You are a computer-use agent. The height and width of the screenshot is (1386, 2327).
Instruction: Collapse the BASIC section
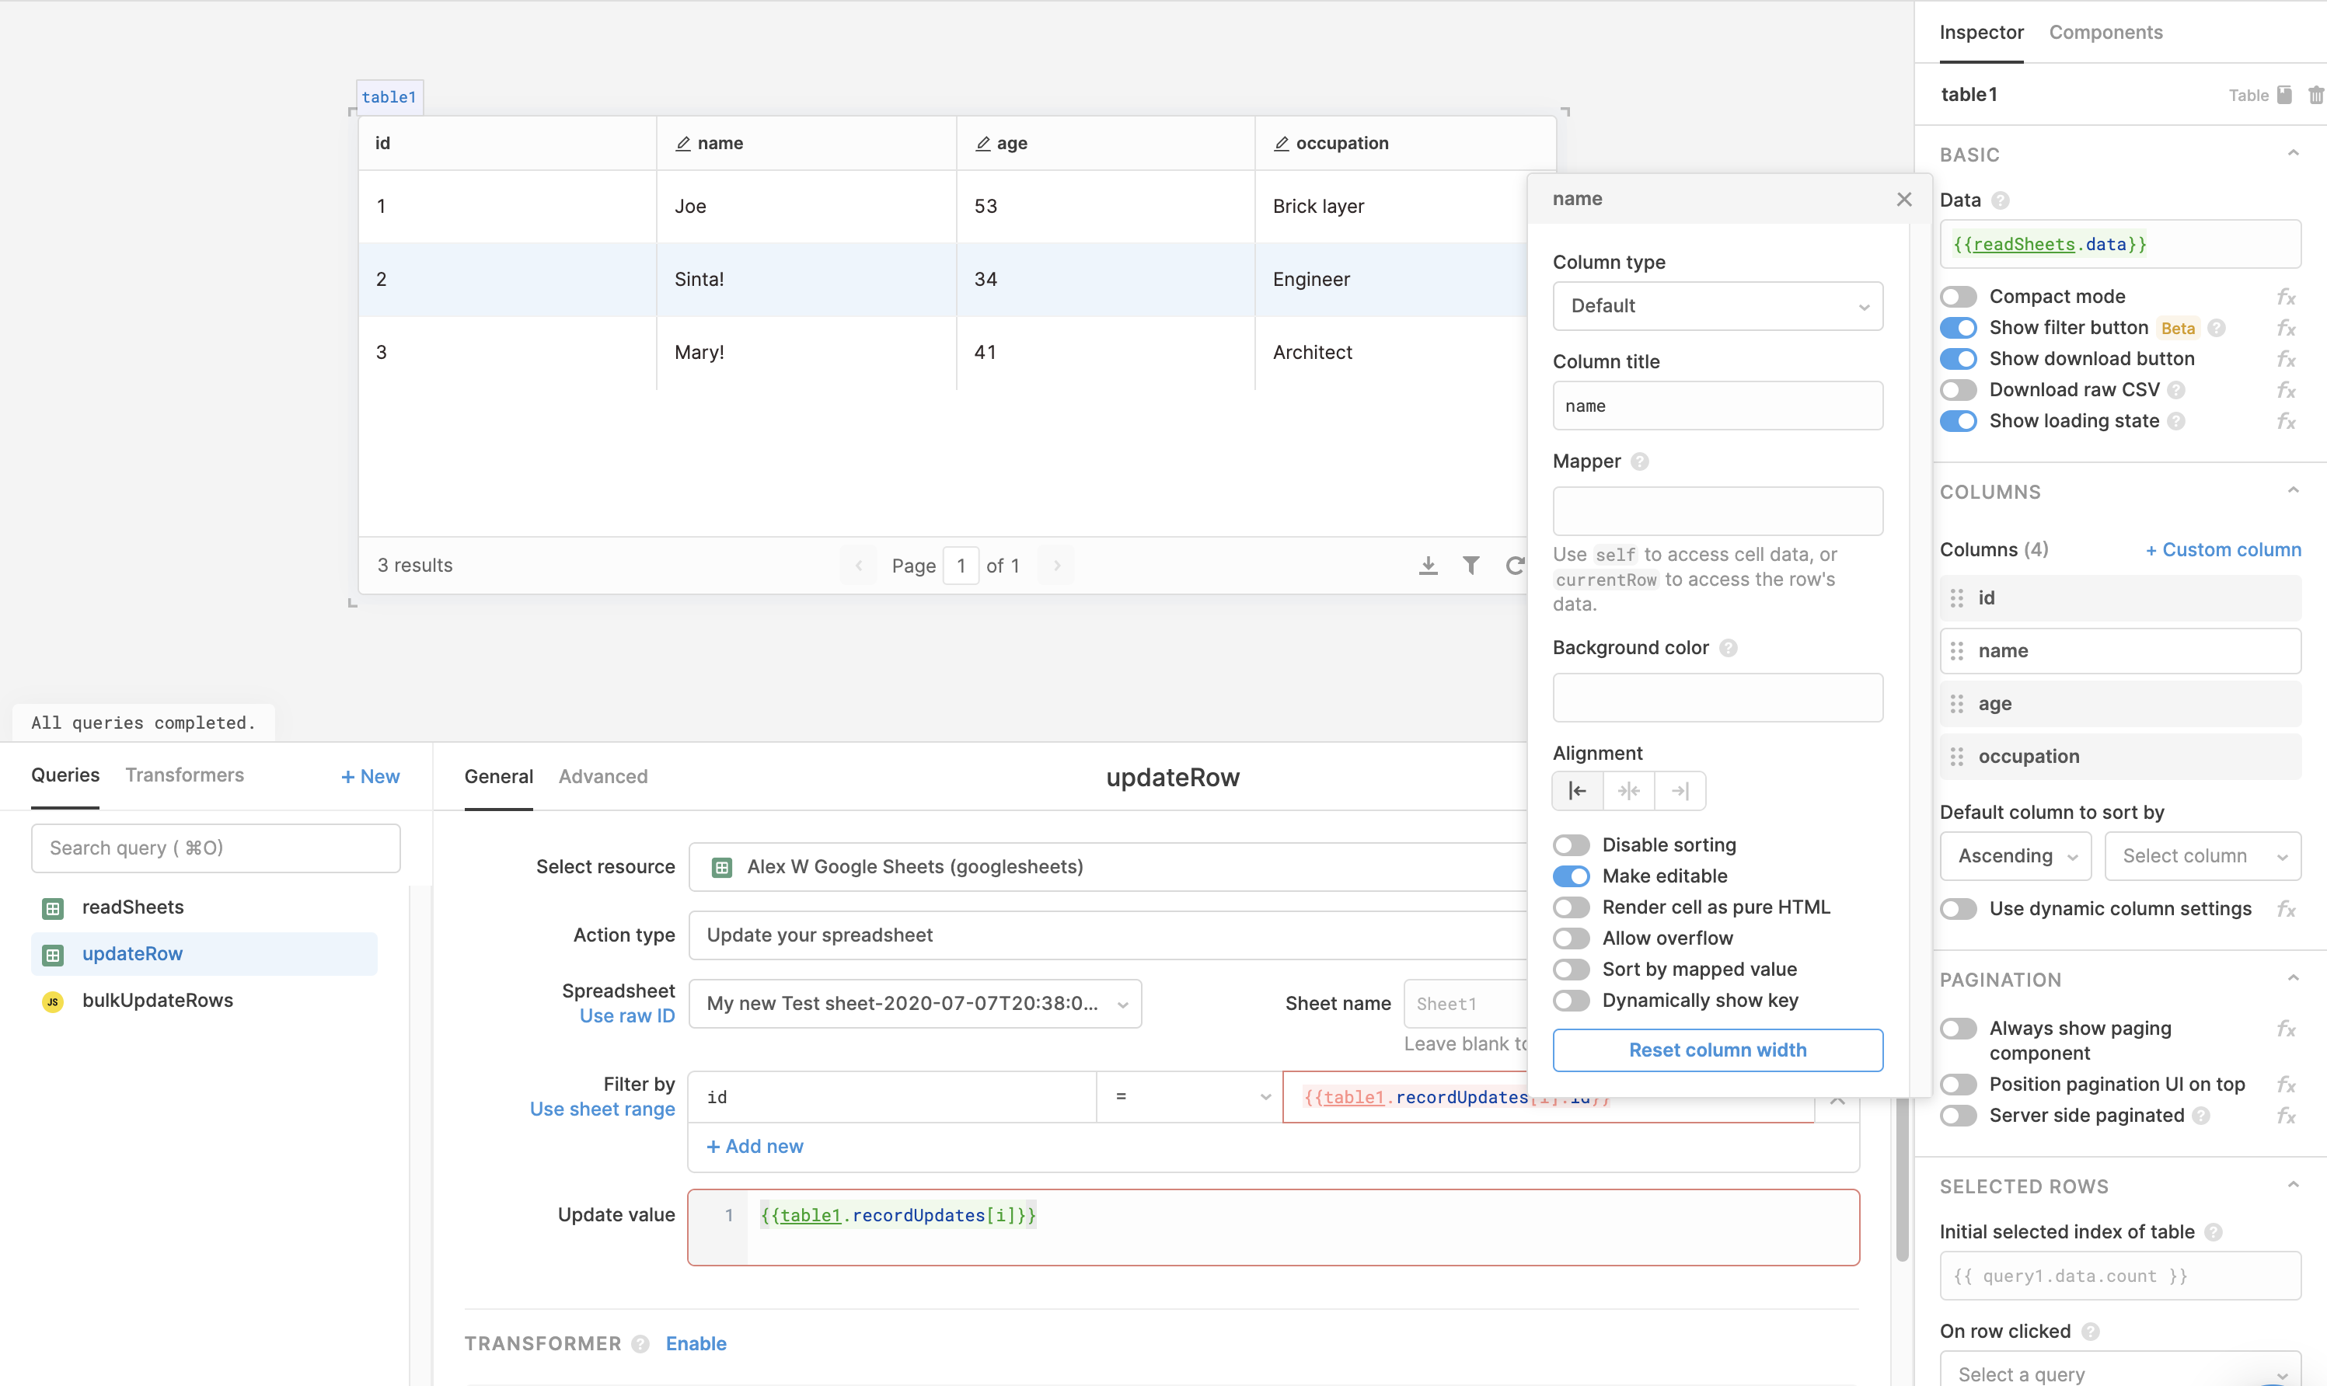point(2293,153)
